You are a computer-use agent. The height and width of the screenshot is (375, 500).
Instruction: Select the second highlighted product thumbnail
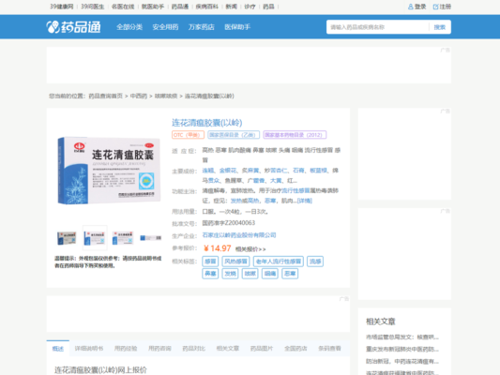click(95, 238)
